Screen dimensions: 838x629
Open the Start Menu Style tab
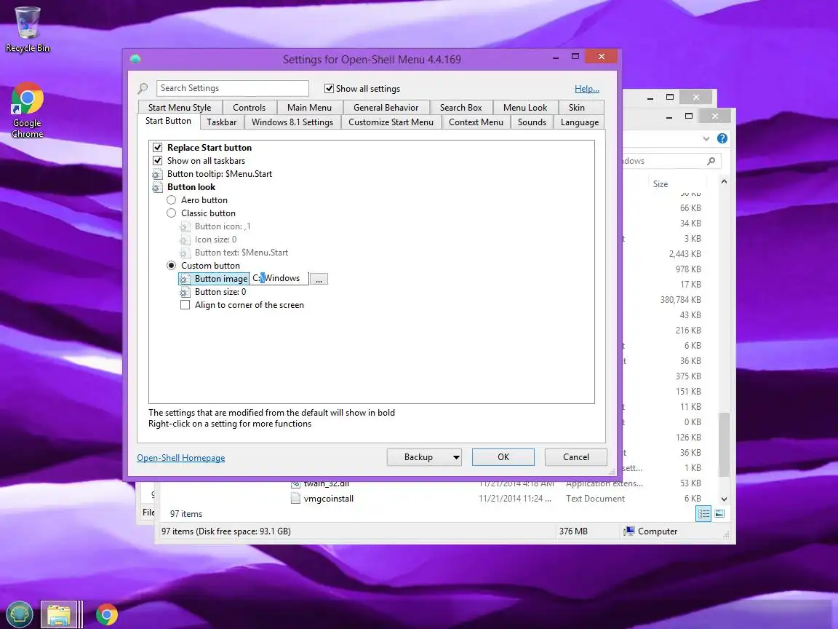(x=180, y=108)
